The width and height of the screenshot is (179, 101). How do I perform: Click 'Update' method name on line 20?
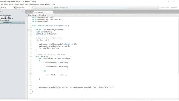point(43,56)
